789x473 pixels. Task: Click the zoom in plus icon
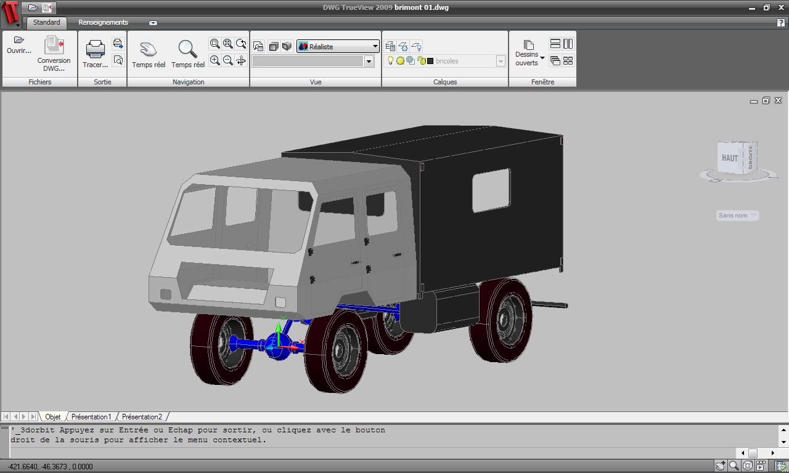[215, 60]
